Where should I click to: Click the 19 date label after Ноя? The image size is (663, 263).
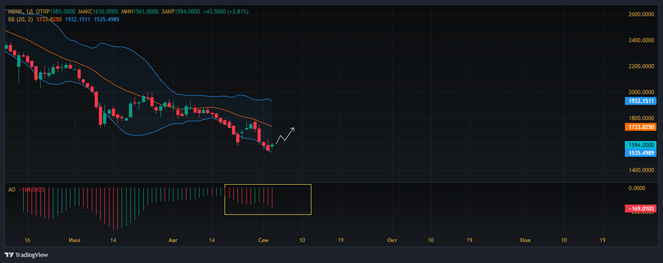pos(603,240)
